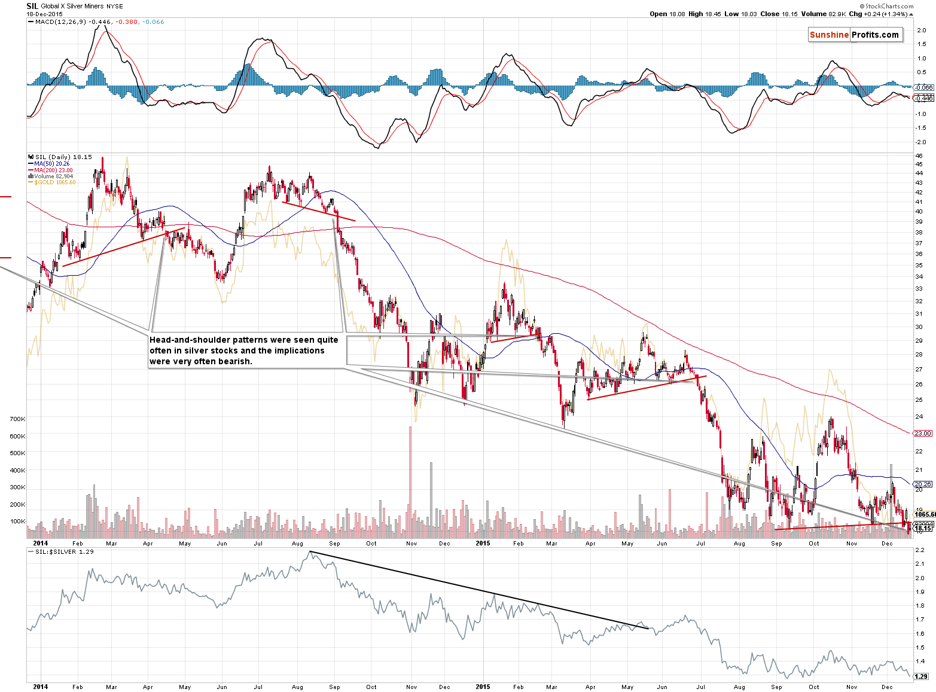Viewport: 936px width, 692px height.
Task: Click the Low 18.03 value
Action: click(x=740, y=14)
